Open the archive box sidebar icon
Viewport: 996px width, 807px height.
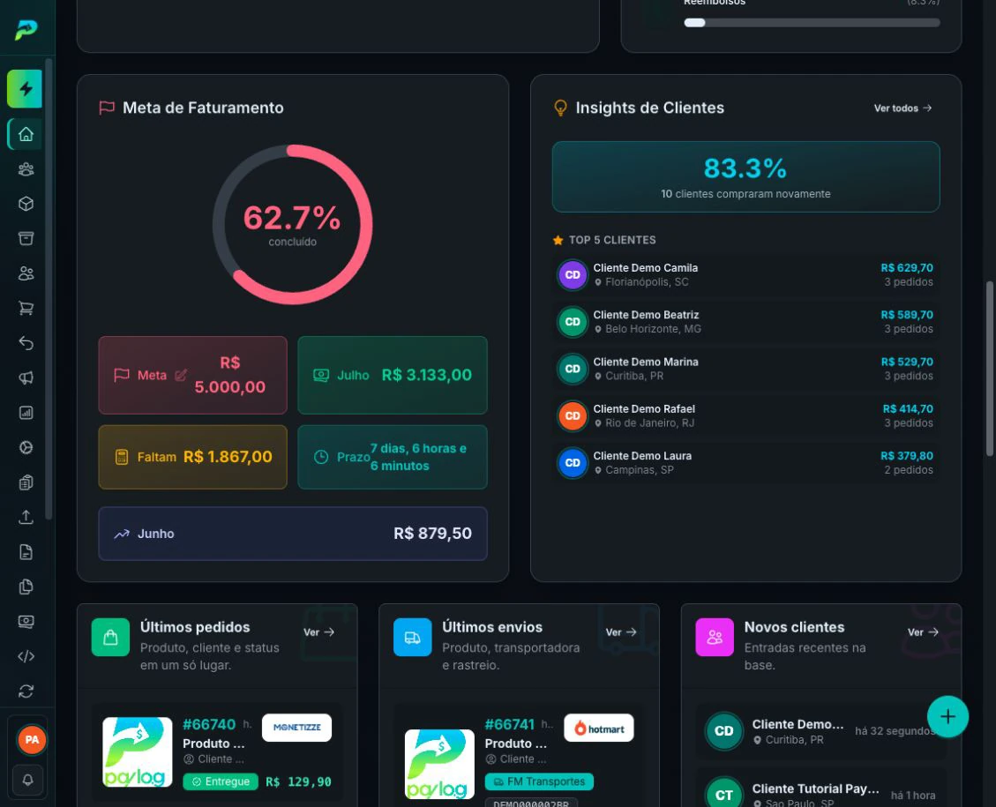pyautogui.click(x=26, y=239)
